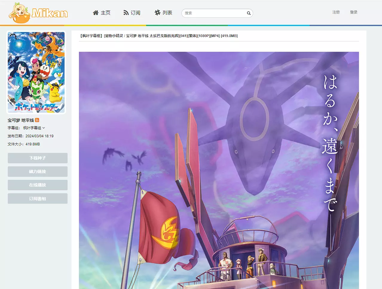Focus the 搜索 search input field
Viewport: 382px width, 289px height.
pos(214,13)
